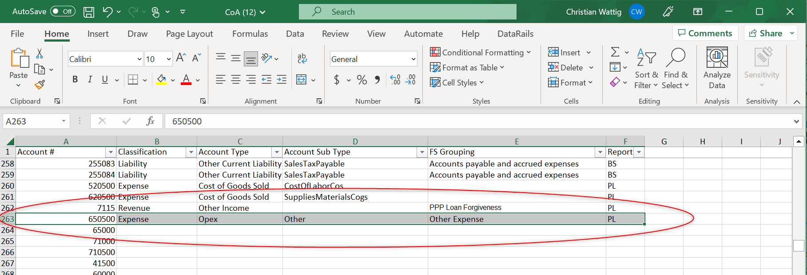The width and height of the screenshot is (807, 275).
Task: Toggle Bottom Align
Action: coord(251,58)
